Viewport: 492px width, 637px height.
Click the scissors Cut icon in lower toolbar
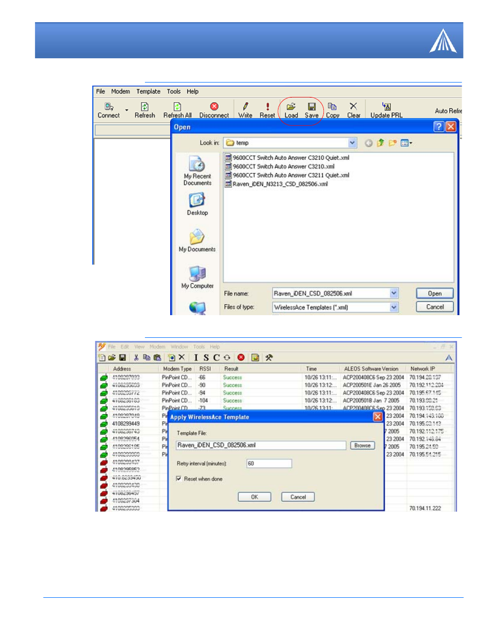click(x=136, y=357)
